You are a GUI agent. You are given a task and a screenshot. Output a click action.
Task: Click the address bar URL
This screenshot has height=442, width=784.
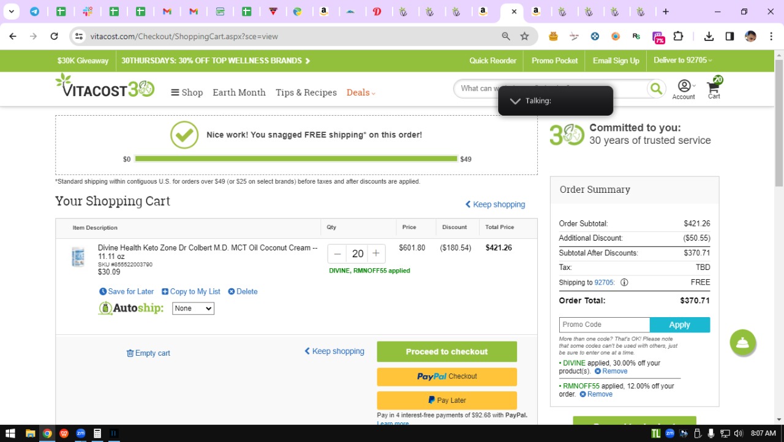(x=184, y=36)
